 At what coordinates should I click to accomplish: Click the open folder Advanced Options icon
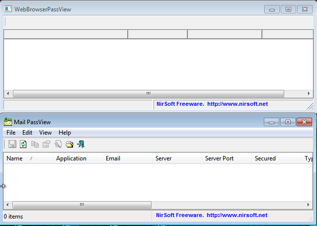coord(70,144)
